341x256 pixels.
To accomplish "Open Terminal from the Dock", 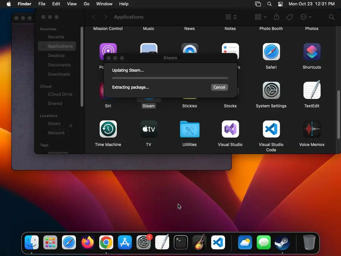I will point(181,242).
